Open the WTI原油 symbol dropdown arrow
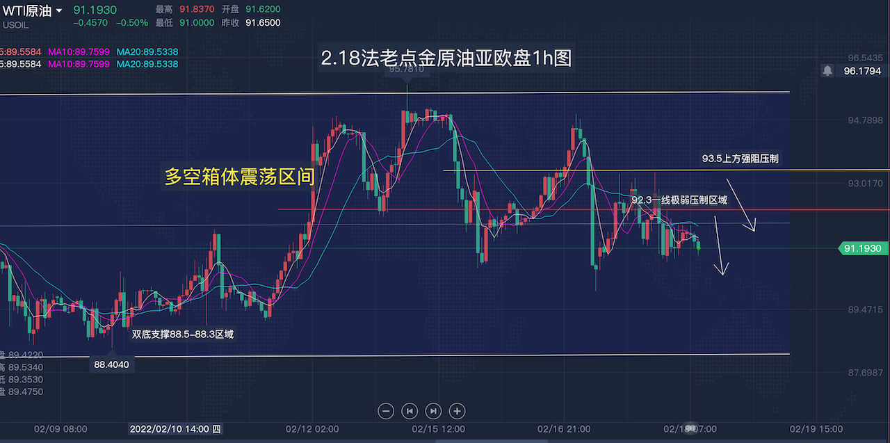 point(59,10)
